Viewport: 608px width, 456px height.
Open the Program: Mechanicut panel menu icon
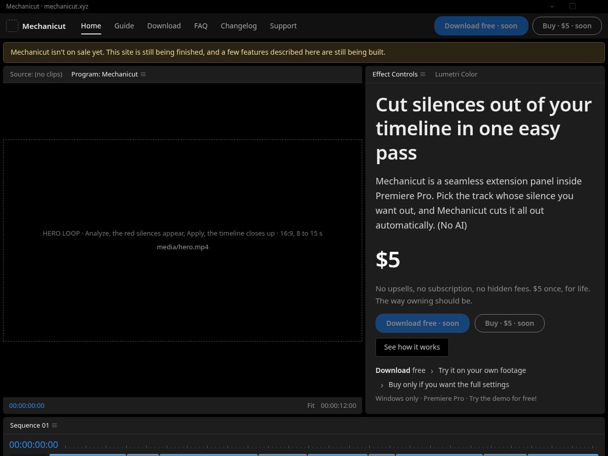point(143,74)
